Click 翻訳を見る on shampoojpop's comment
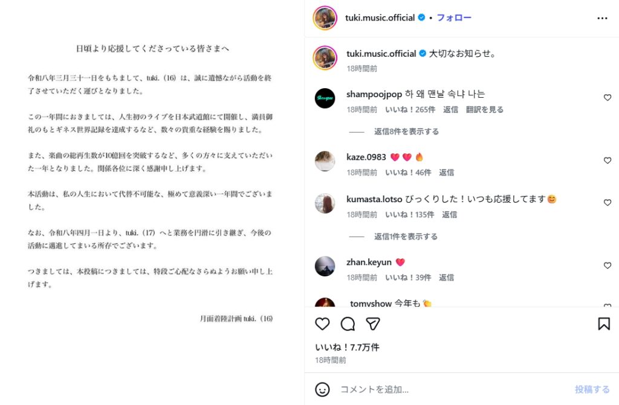 click(x=485, y=110)
